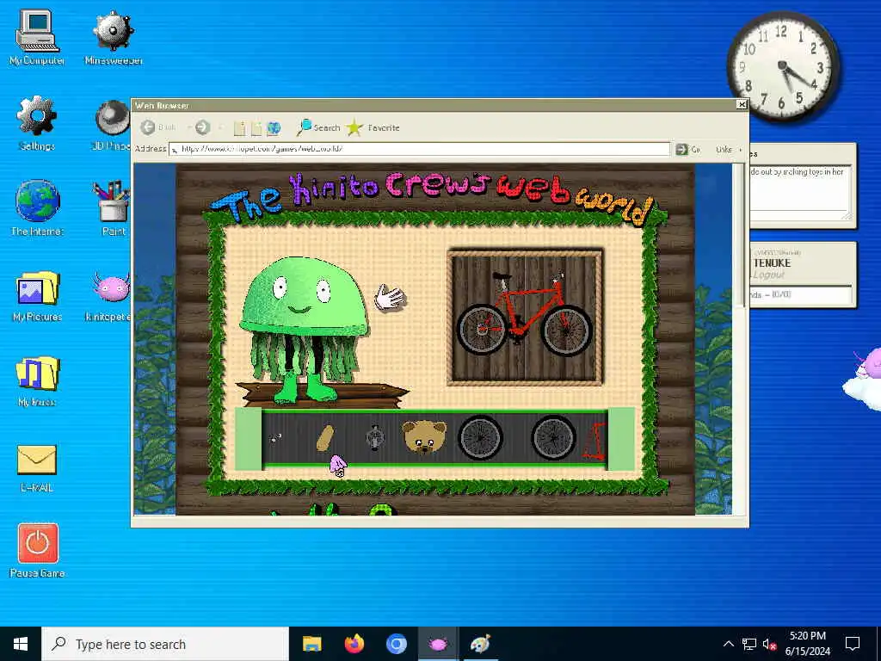881x661 pixels.
Task: Click the Favorite star in browser toolbar
Action: pyautogui.click(x=354, y=127)
